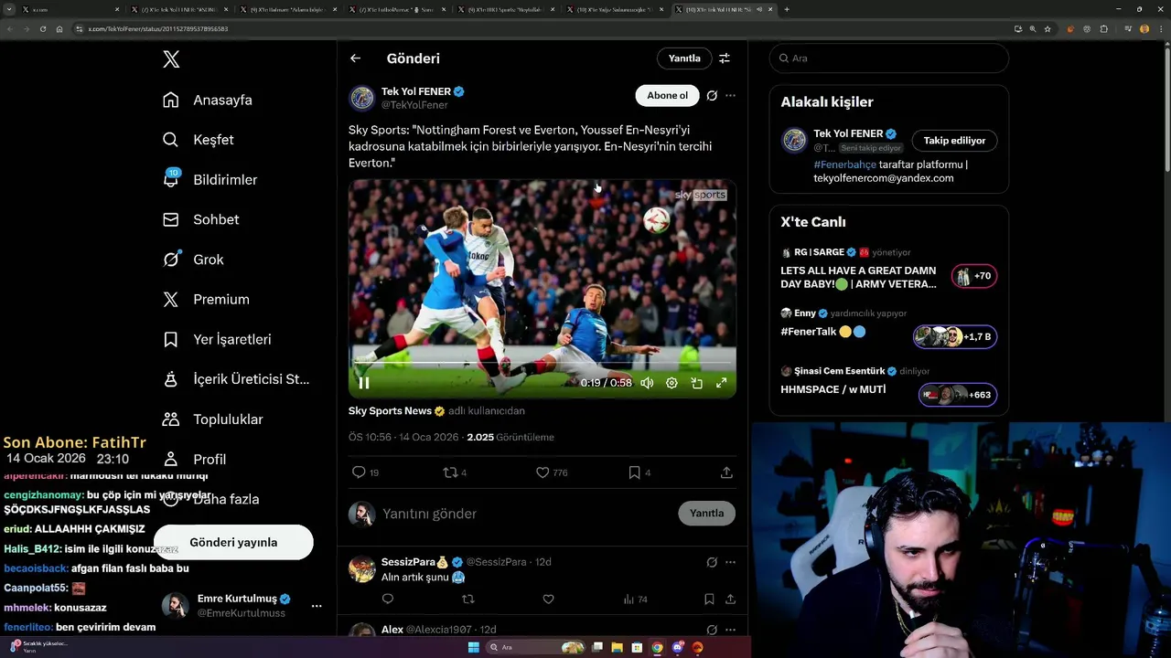Click Grok icon on SessizPara reply
This screenshot has height=658, width=1171.
point(712,562)
